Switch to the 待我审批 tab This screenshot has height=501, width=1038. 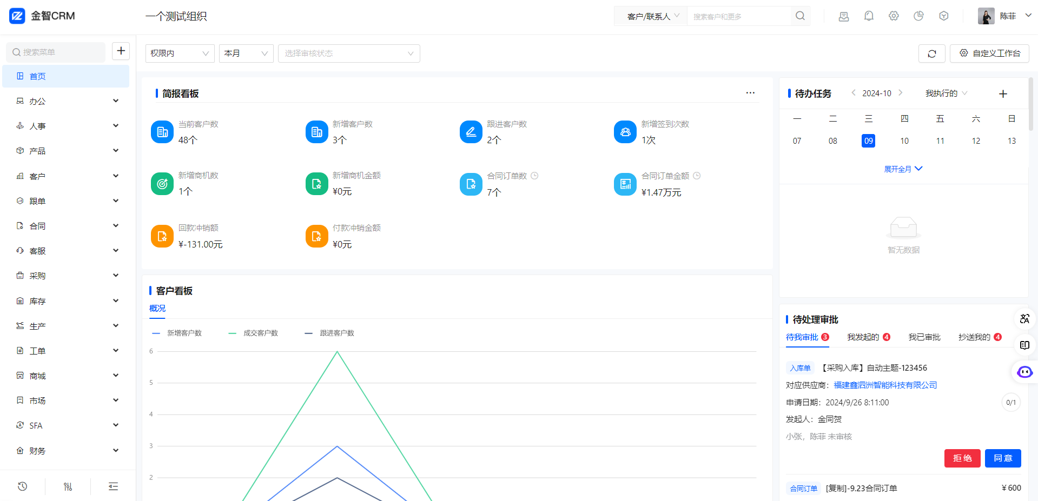807,337
